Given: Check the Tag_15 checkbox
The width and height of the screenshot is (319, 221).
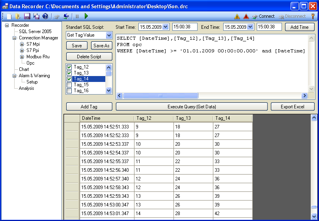Looking at the screenshot, I should click(x=69, y=85).
